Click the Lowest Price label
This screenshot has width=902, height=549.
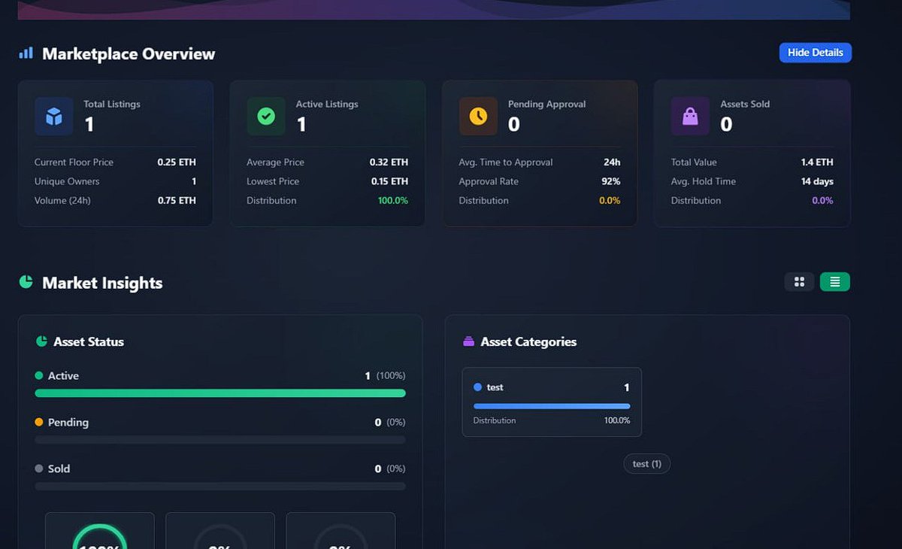[273, 181]
